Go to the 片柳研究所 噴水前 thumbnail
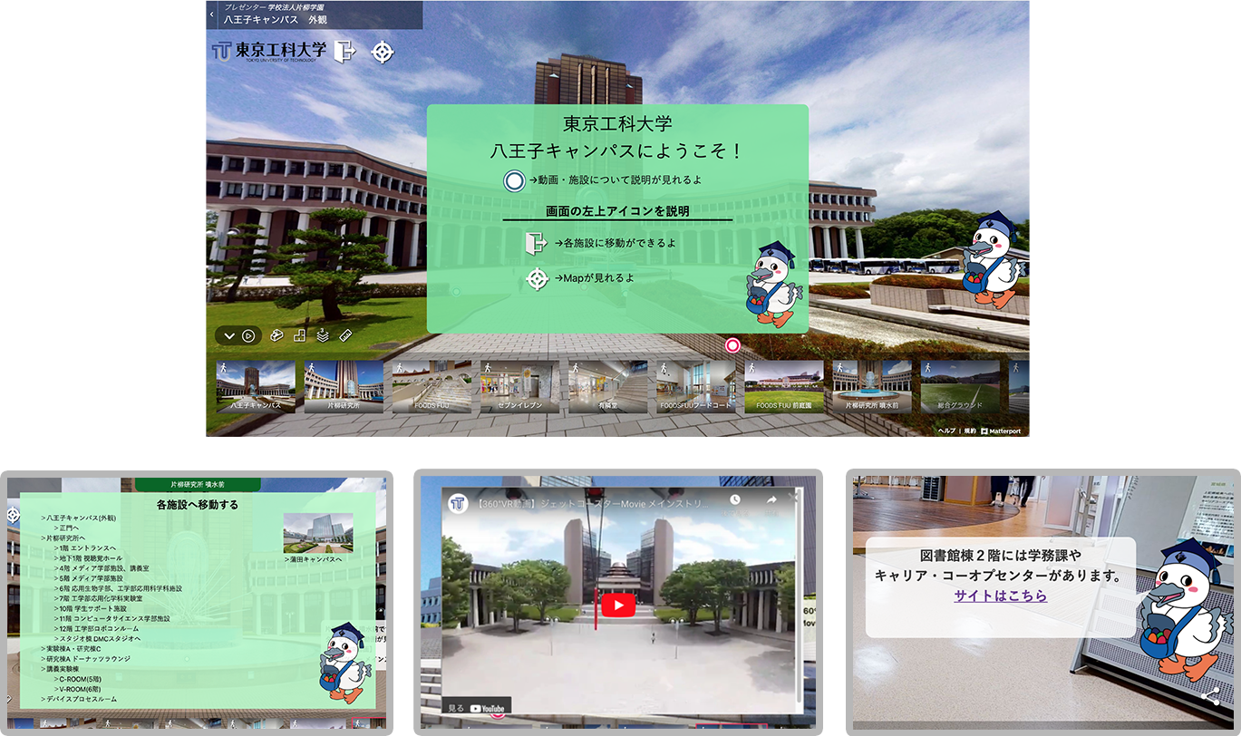This screenshot has width=1241, height=736. pos(872,387)
